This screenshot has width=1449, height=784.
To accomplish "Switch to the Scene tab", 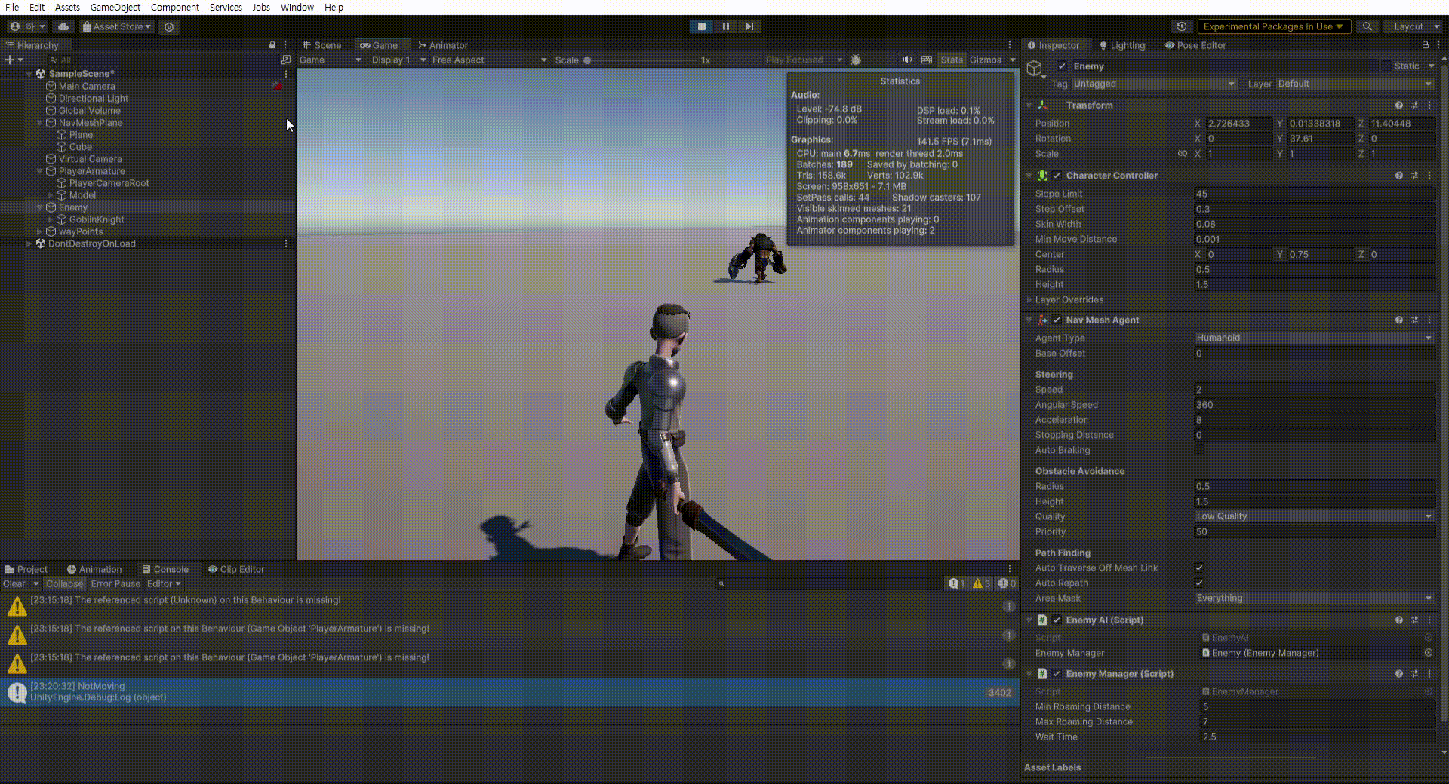I will click(x=321, y=45).
